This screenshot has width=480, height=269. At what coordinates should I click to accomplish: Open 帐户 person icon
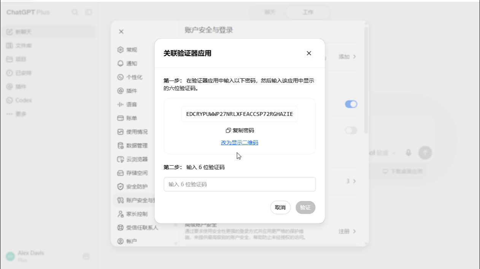click(121, 241)
